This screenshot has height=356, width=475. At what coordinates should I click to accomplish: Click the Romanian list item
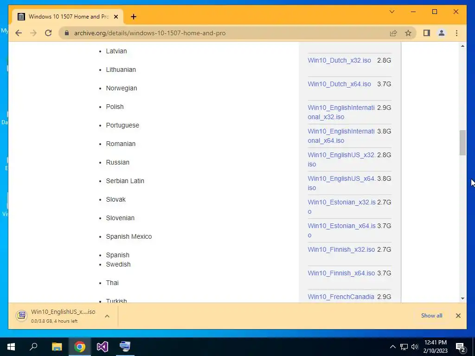121,144
